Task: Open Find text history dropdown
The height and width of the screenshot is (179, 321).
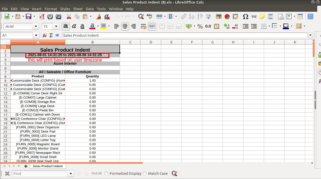Action: click(x=71, y=174)
